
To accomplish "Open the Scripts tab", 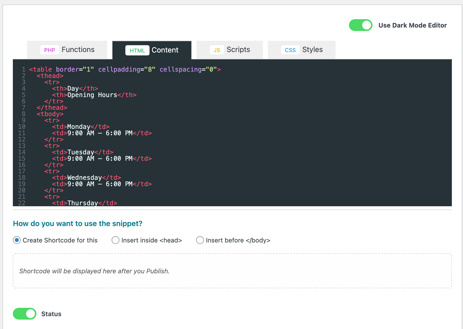I will click(x=230, y=50).
